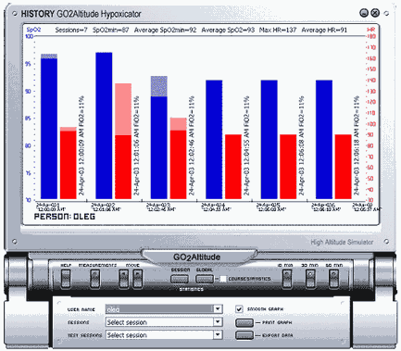Enable the Course Statistics checkbox

223,279
